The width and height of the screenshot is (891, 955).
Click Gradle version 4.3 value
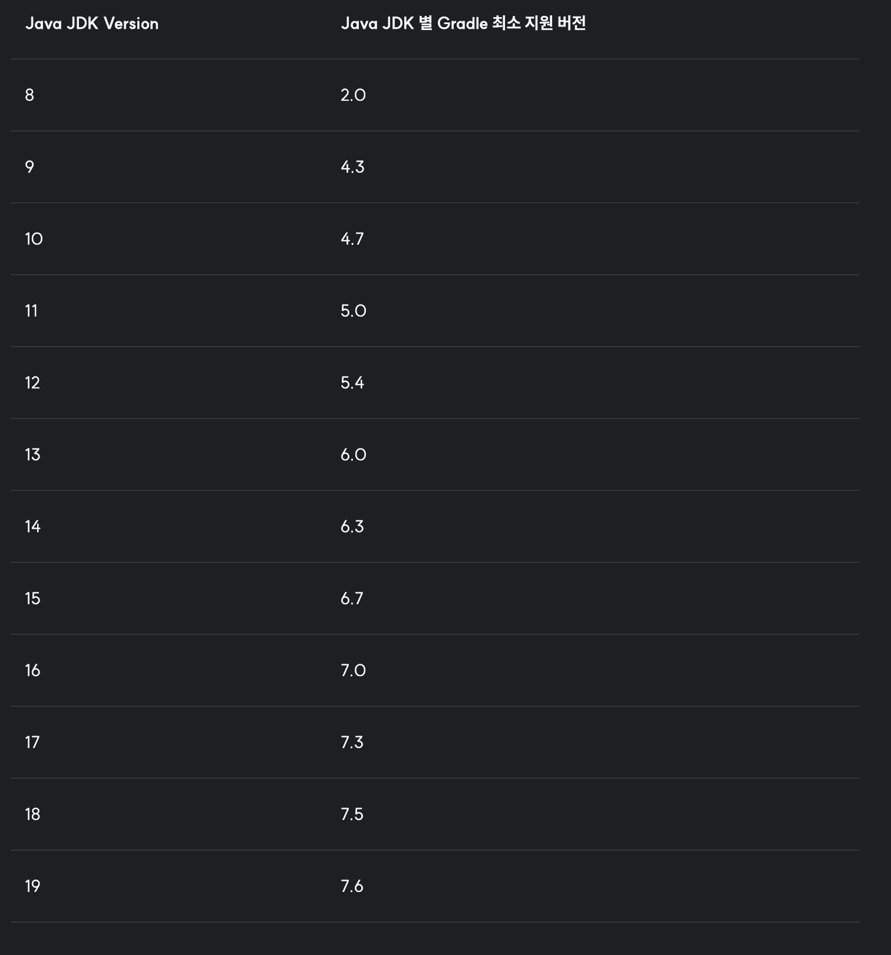pos(352,167)
